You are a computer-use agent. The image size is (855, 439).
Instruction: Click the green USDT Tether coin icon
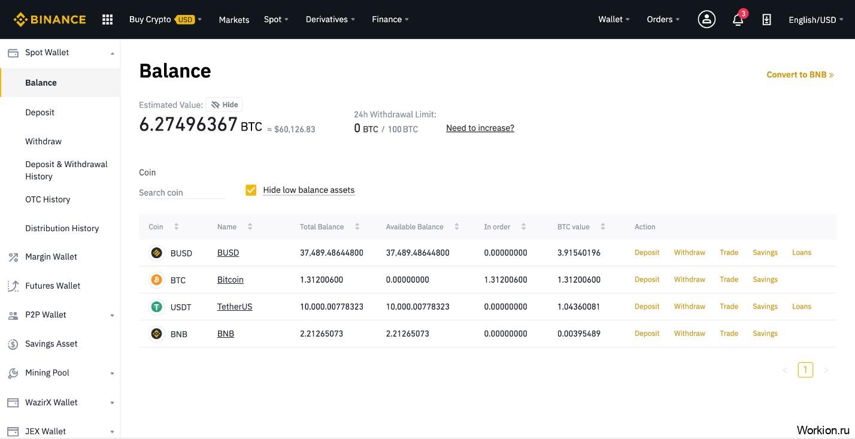pyautogui.click(x=156, y=307)
